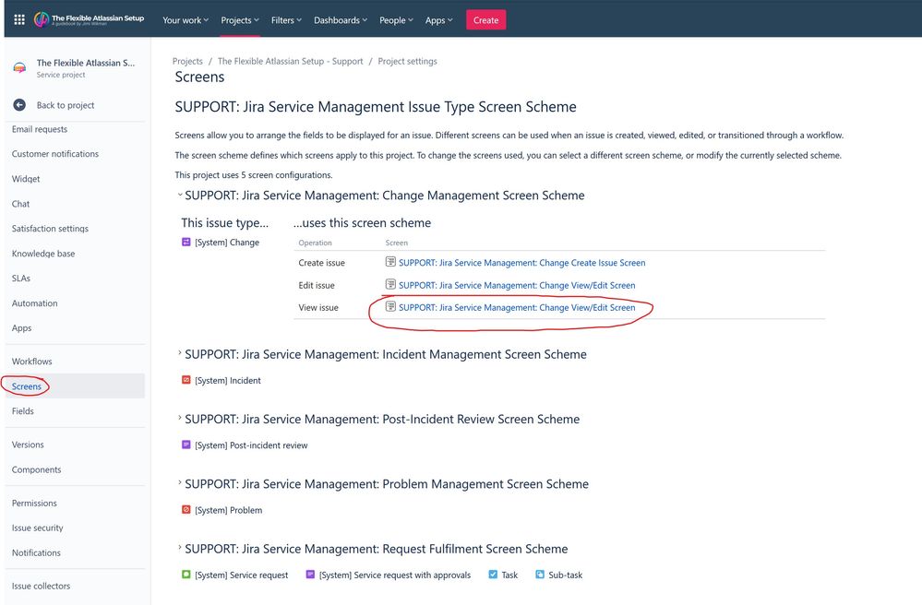Open the Your work dropdown
922x605 pixels.
(186, 20)
